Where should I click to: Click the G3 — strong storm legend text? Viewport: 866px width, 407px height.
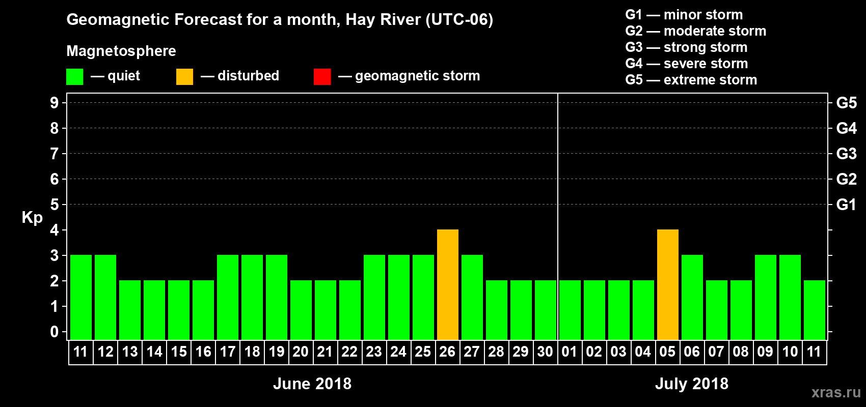(686, 47)
